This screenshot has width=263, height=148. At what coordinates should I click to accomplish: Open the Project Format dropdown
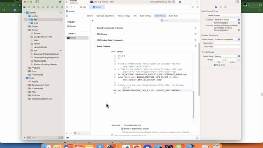tap(226, 39)
